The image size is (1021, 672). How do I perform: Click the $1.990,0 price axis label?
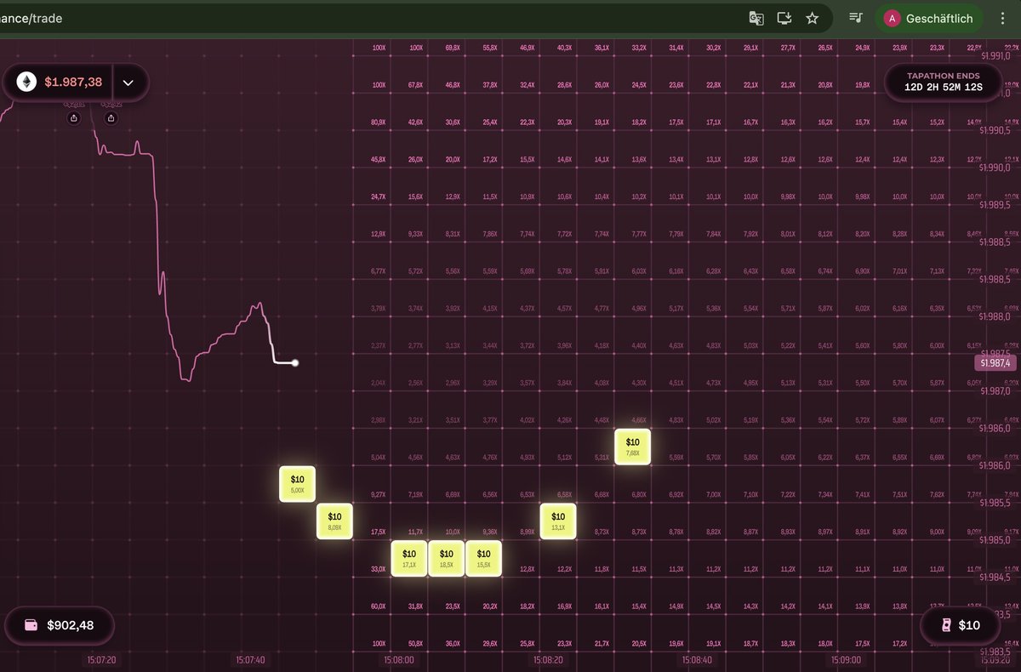(995, 168)
